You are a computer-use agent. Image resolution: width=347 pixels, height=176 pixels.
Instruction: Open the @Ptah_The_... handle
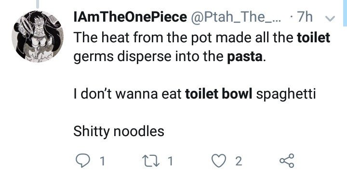(236, 17)
